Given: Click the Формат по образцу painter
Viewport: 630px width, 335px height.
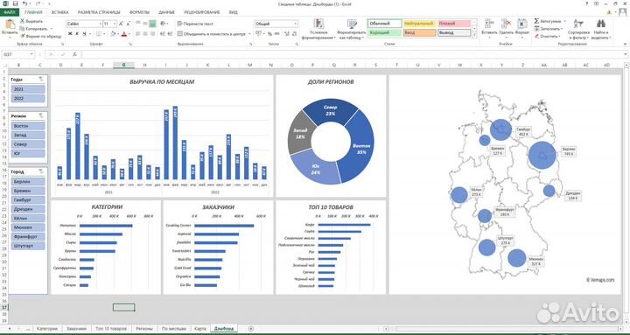Looking at the screenshot, I should point(41,36).
